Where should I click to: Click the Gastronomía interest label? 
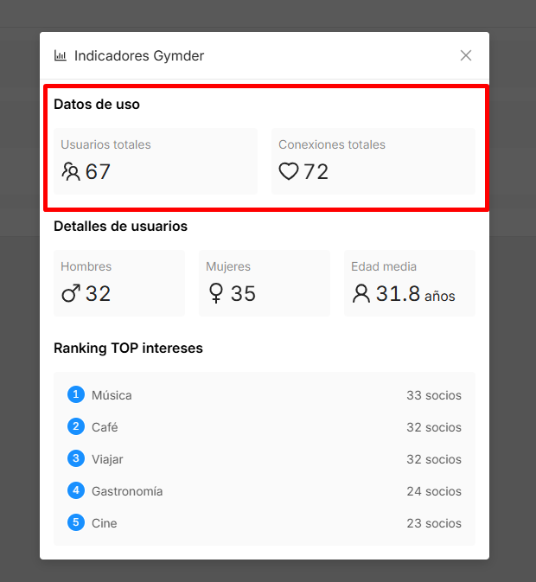pyautogui.click(x=127, y=491)
